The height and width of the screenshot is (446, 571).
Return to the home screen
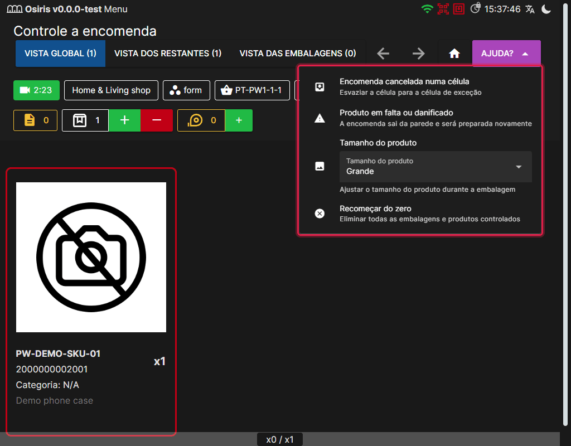click(454, 54)
